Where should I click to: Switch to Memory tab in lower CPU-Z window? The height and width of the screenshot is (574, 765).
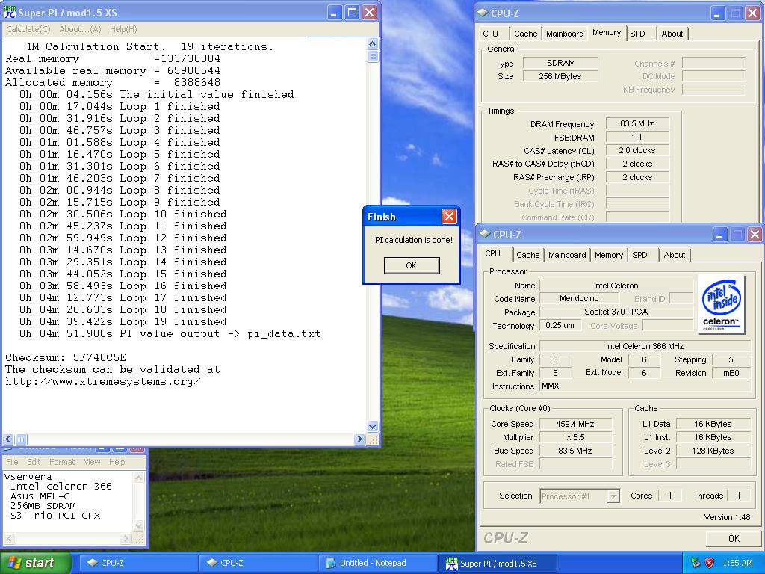tap(608, 255)
